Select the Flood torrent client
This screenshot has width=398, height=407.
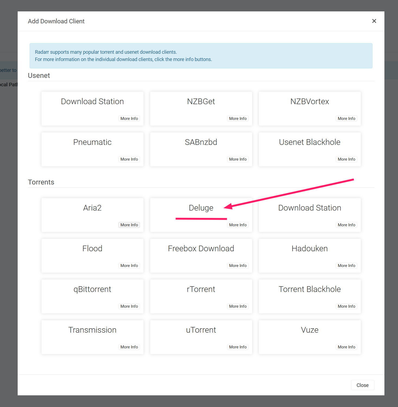coord(92,249)
